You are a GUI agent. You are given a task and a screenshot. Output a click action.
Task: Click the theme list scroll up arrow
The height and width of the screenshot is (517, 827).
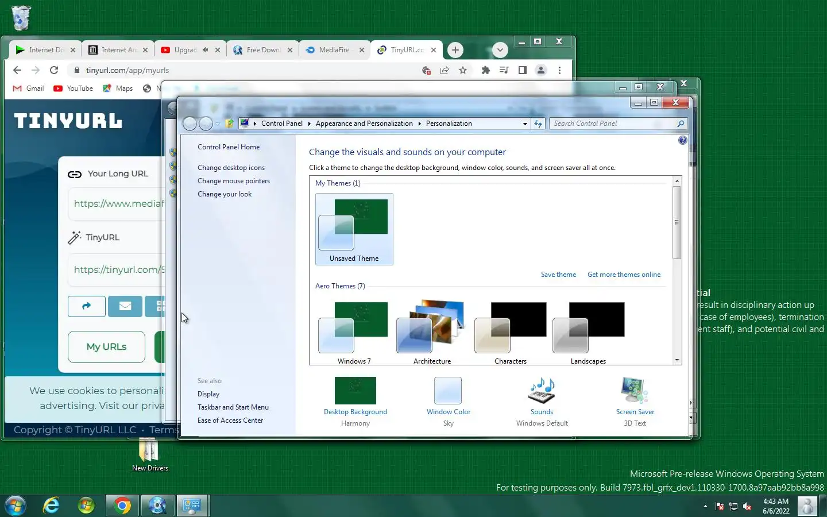click(x=677, y=181)
